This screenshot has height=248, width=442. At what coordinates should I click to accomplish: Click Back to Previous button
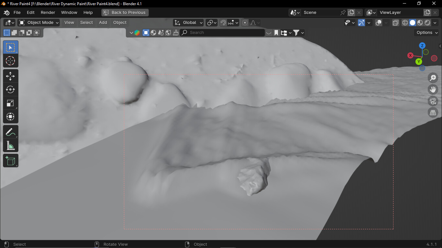[x=125, y=13]
